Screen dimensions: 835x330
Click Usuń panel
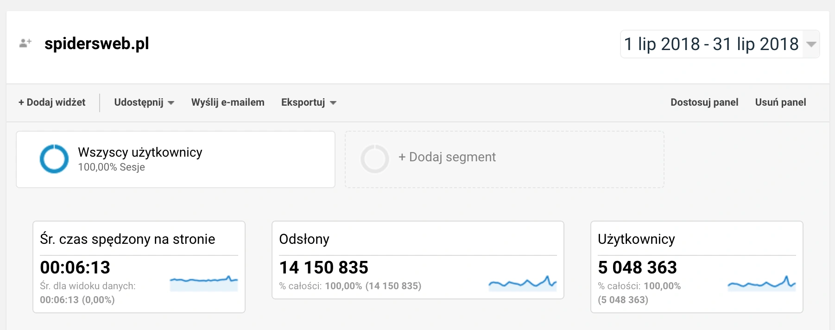[x=780, y=102]
